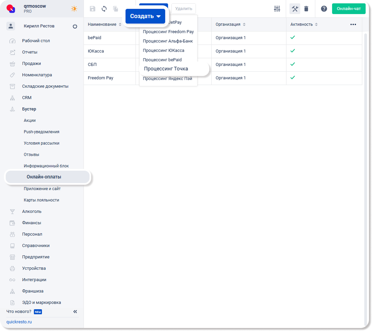Toggle the sun theme icon

tap(74, 9)
